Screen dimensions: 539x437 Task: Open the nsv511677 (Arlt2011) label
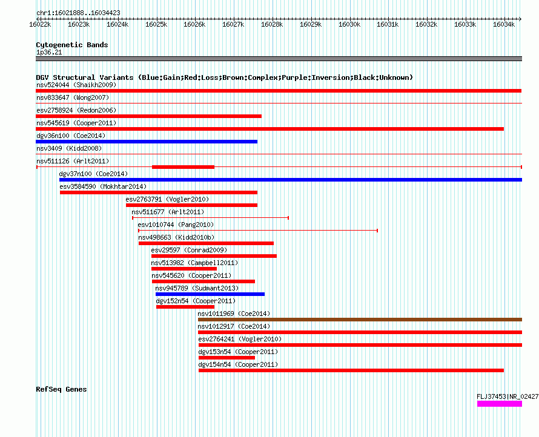click(168, 212)
